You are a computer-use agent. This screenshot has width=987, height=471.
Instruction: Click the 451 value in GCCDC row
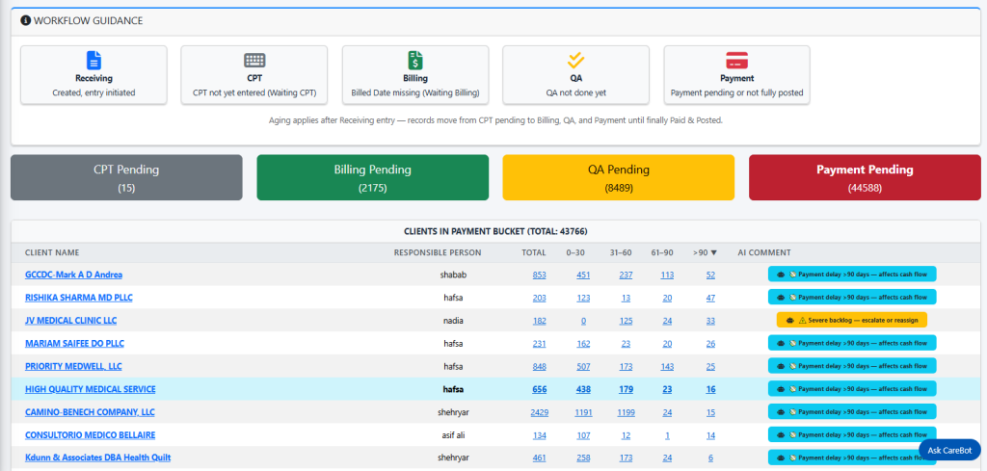coord(583,275)
